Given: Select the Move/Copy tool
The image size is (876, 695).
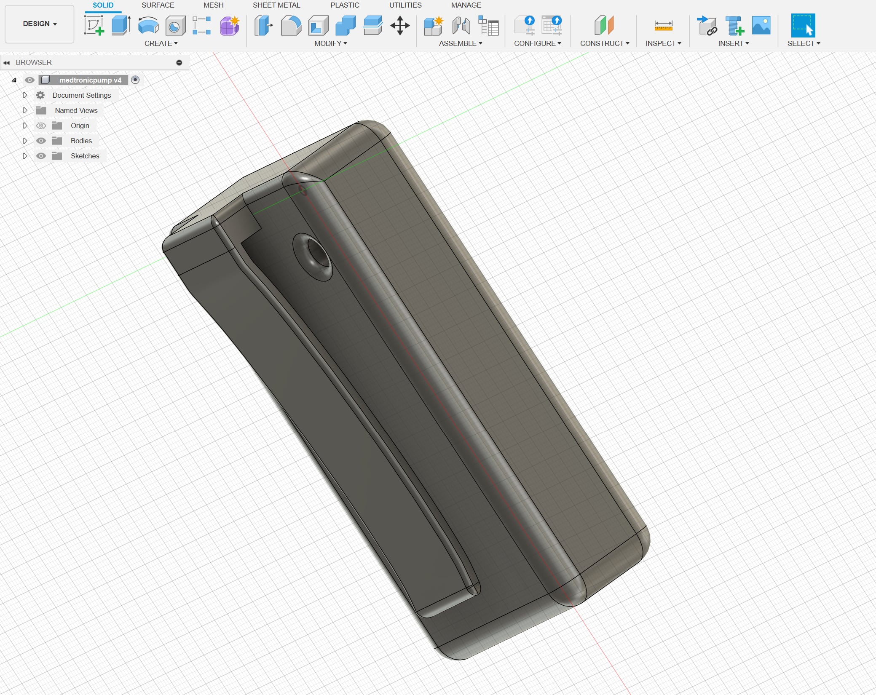Looking at the screenshot, I should [x=400, y=25].
